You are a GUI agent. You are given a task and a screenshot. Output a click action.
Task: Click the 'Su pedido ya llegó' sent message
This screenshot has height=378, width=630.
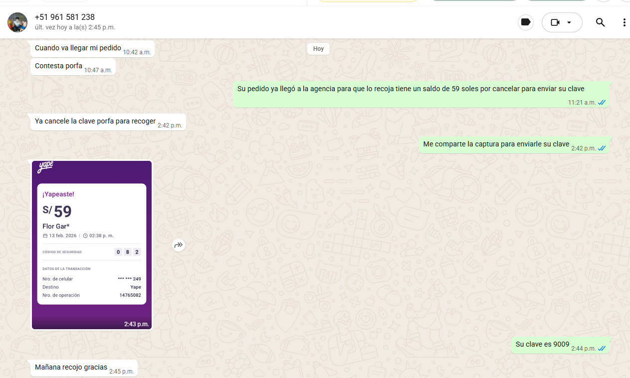[411, 89]
